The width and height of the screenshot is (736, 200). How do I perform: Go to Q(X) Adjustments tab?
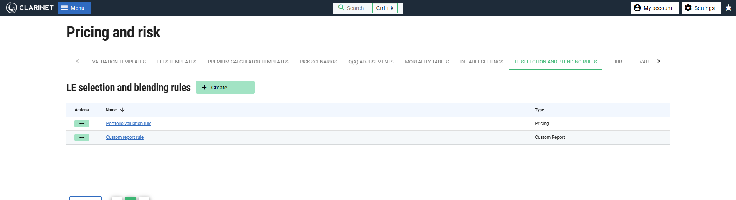pos(371,62)
